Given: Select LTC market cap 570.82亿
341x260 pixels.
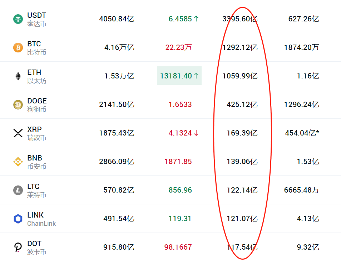Looking at the screenshot, I should (x=119, y=190).
